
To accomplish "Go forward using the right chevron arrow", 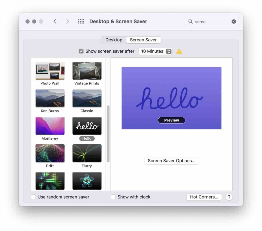I will (x=68, y=21).
